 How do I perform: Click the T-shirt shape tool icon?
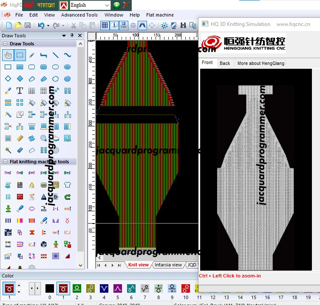[67, 185]
